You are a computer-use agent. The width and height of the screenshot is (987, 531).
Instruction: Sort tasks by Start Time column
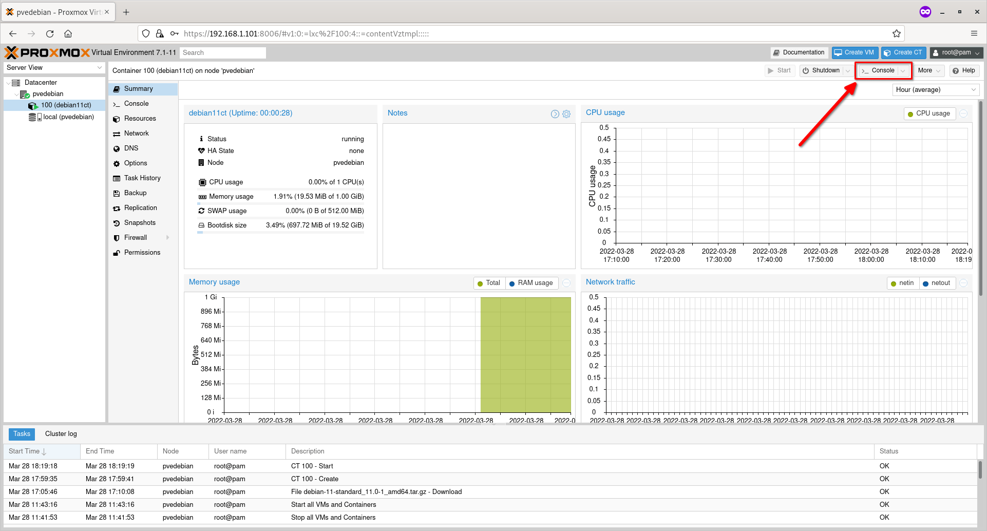42,451
